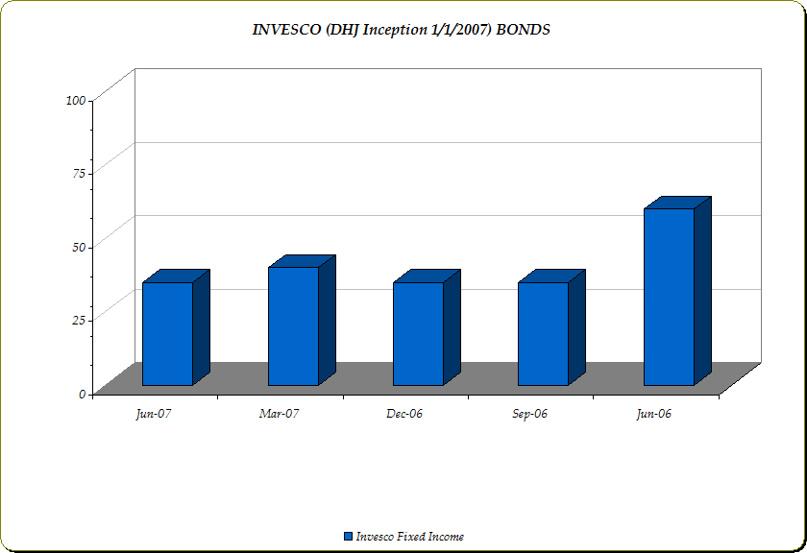Image resolution: width=807 pixels, height=553 pixels.
Task: Select the Jun-06 bar
Action: 676,291
